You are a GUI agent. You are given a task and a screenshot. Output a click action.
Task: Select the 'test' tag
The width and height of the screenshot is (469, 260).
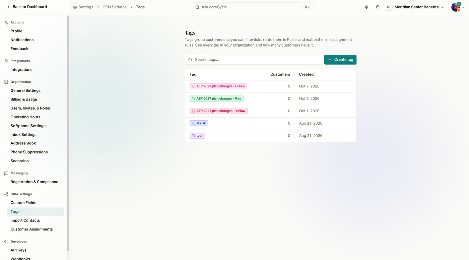pyautogui.click(x=197, y=136)
